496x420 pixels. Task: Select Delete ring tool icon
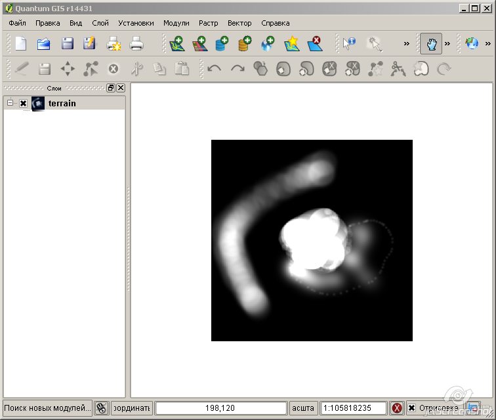click(x=329, y=69)
